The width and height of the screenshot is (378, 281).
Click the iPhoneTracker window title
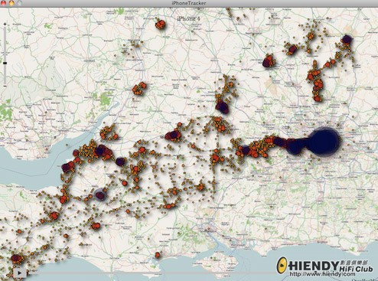click(x=189, y=3)
